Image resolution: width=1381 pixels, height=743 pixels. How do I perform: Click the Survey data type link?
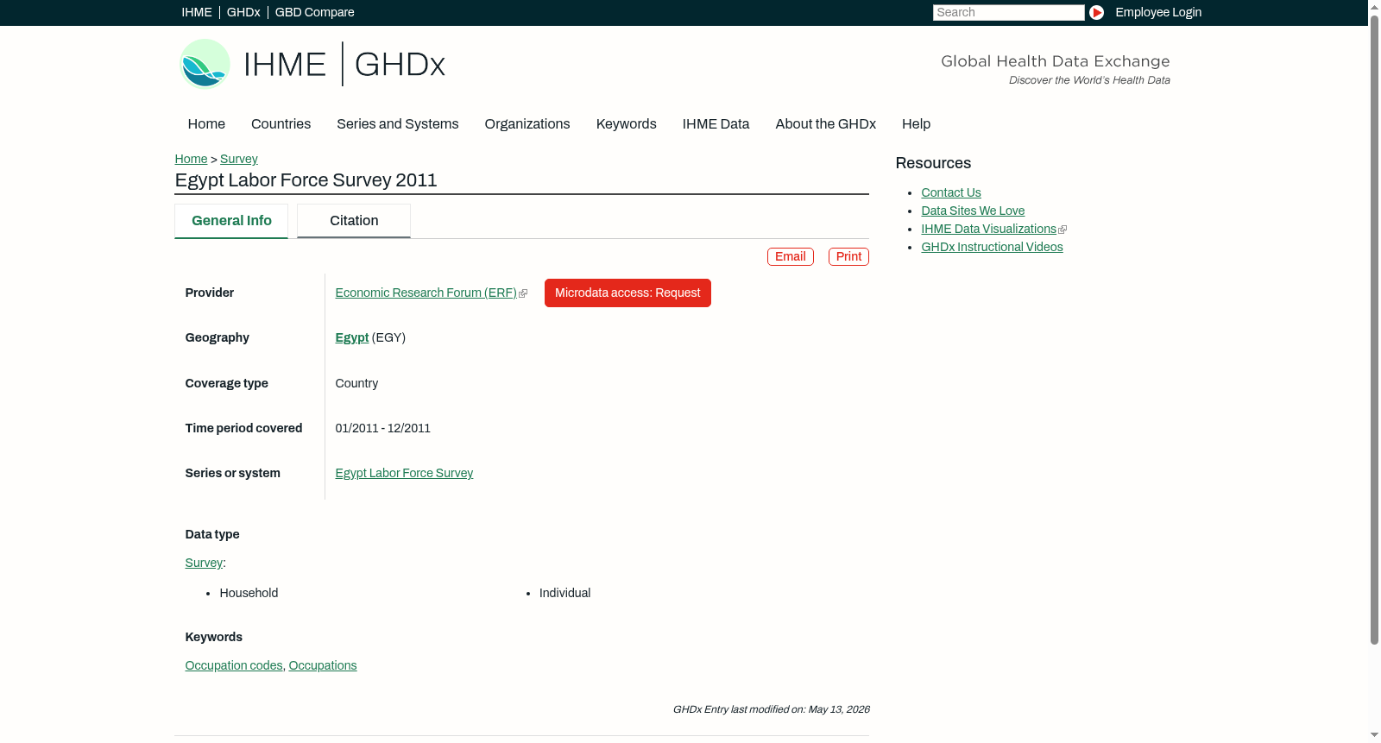[204, 563]
